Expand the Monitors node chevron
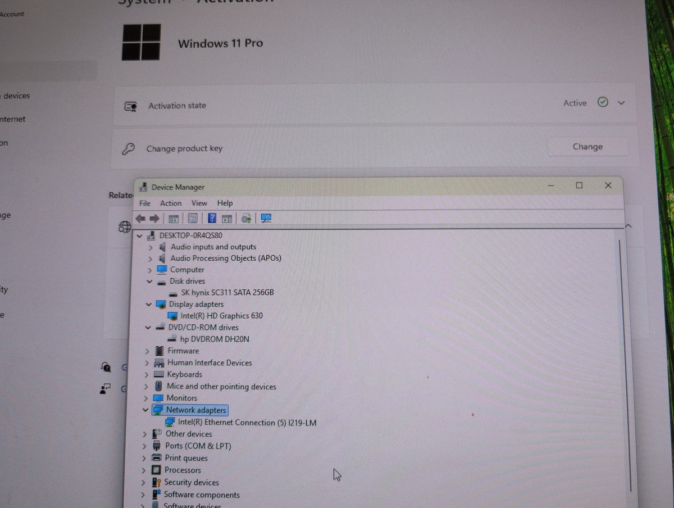The height and width of the screenshot is (508, 674). pyautogui.click(x=145, y=398)
